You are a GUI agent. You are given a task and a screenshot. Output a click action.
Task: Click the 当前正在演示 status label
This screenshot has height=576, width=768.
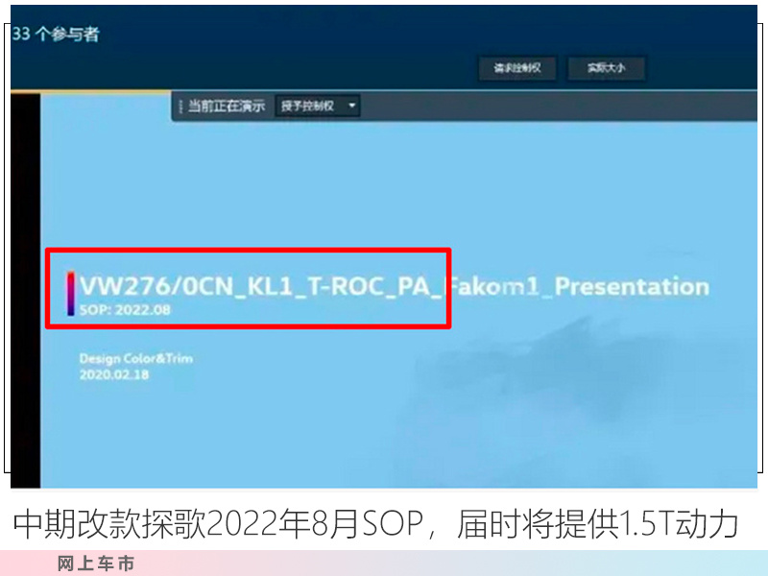227,106
